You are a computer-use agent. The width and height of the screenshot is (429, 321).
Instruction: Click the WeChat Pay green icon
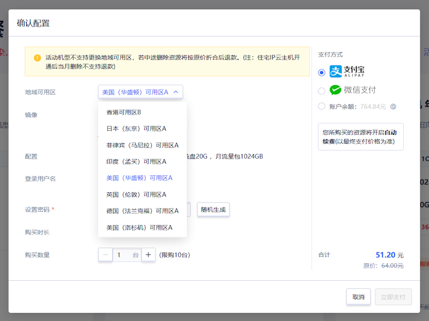(x=335, y=89)
